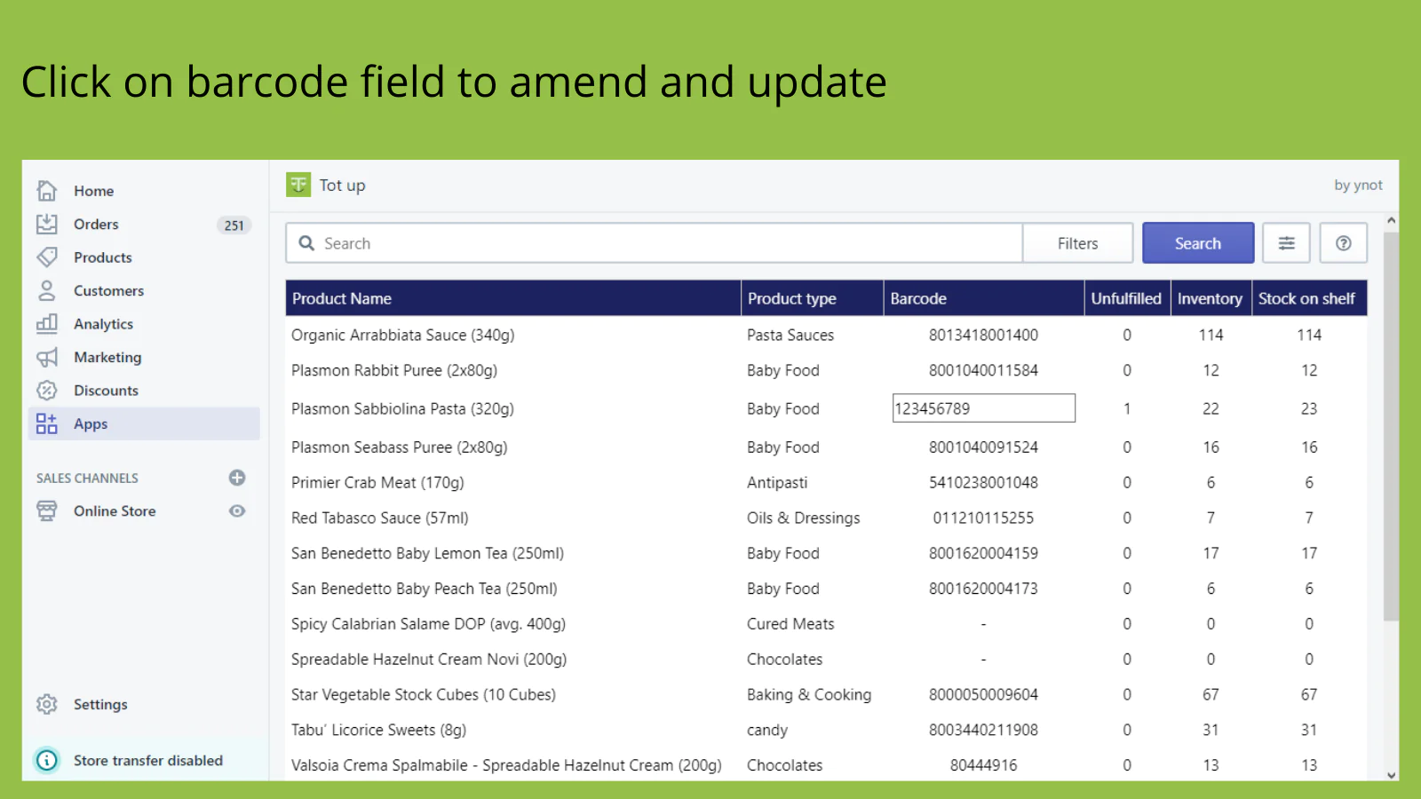The width and height of the screenshot is (1421, 799).
Task: Select Apps in sidebar menu
Action: click(145, 423)
